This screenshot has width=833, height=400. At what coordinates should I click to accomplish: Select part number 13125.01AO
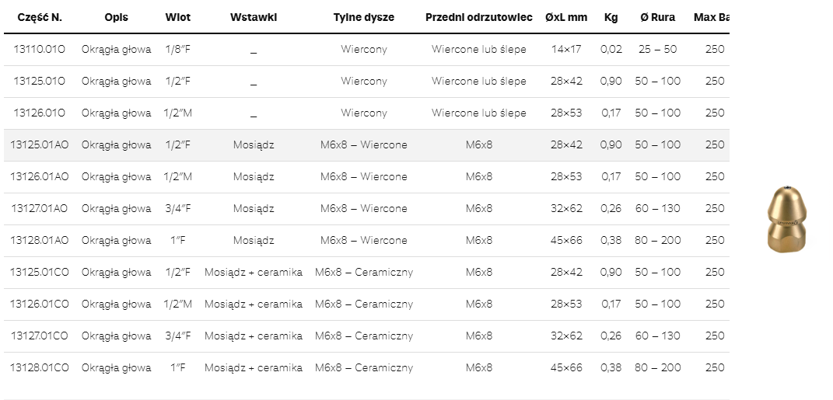39,145
